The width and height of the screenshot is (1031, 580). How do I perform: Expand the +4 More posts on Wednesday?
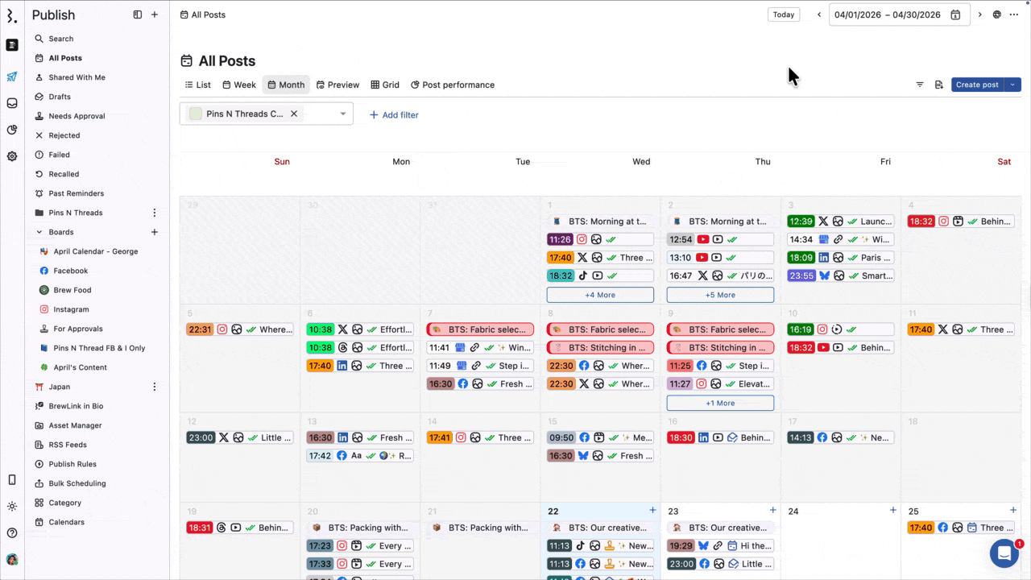click(x=600, y=295)
